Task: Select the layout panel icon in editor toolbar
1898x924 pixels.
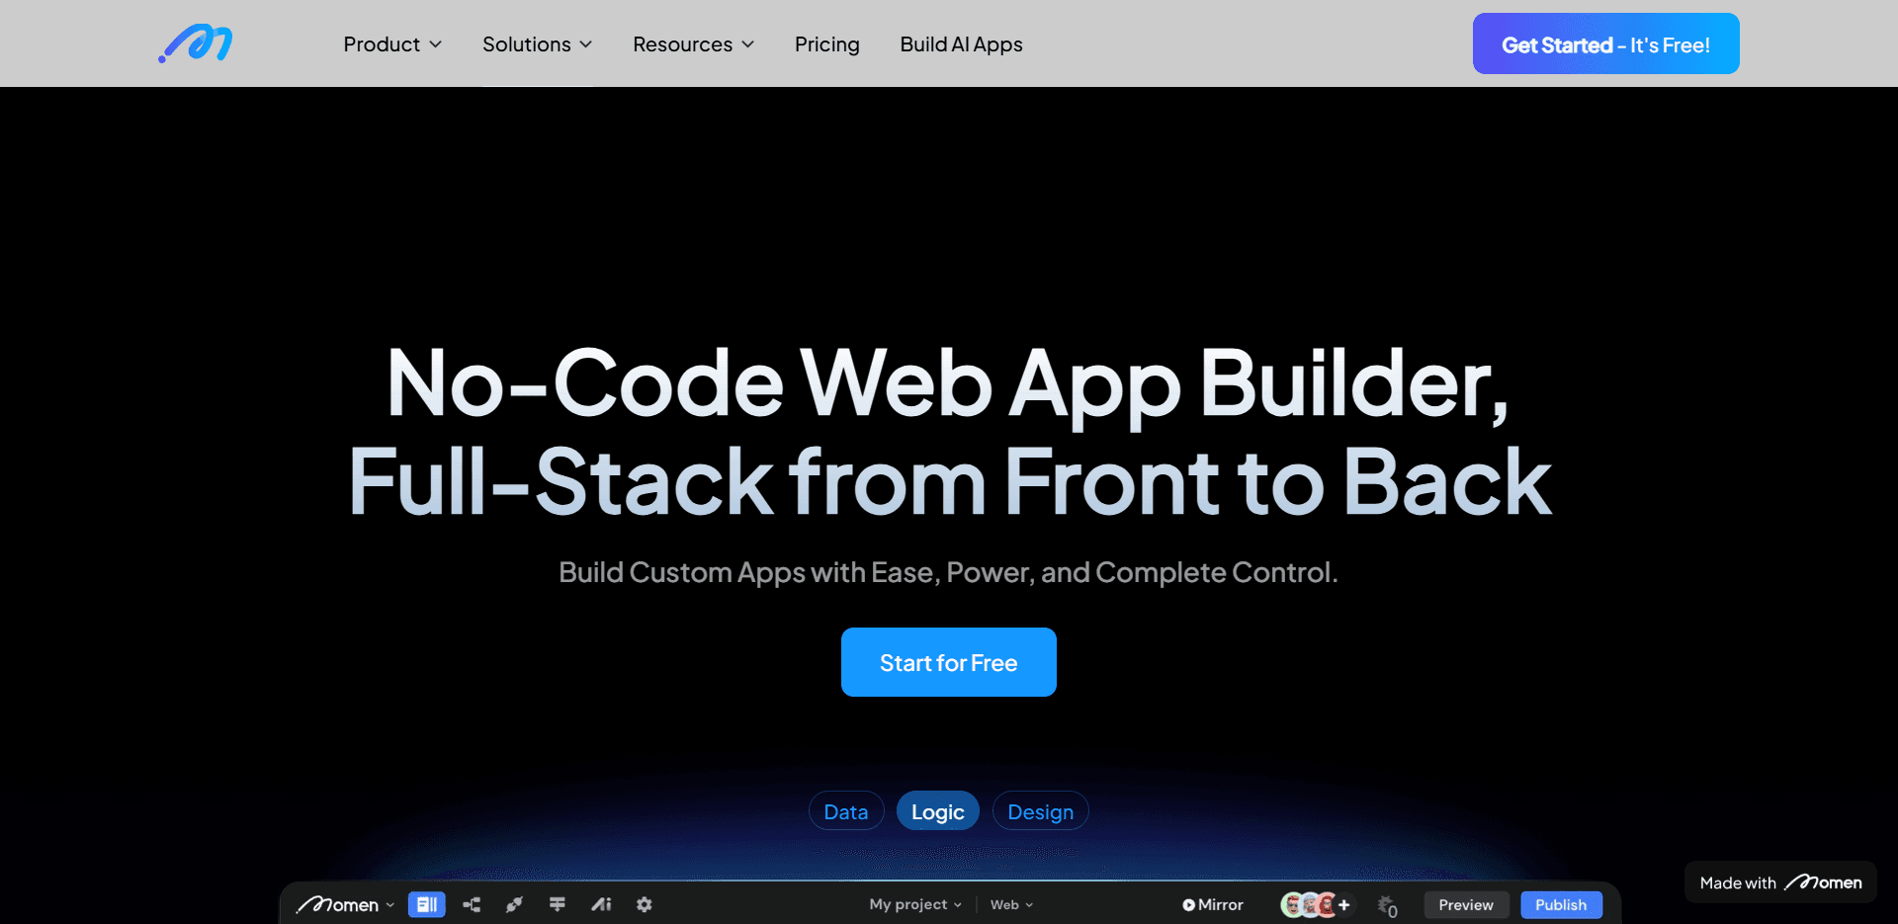Action: point(426,904)
